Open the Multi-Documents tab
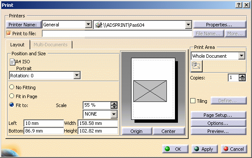This screenshot has width=252, height=158. [x=51, y=45]
